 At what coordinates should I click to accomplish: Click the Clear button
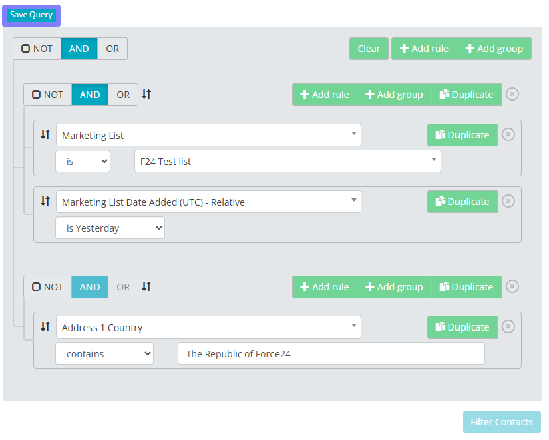point(369,49)
